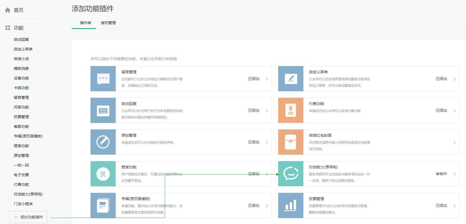
Task: Open the 微信红包封面 card chevron
Action: coord(454,142)
